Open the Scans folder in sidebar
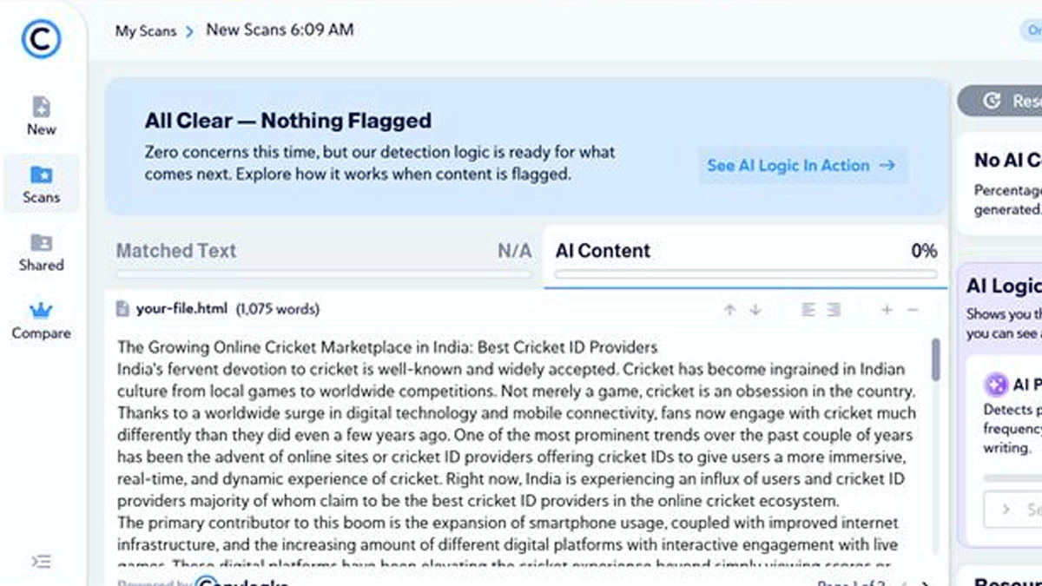Viewport: 1042px width, 586px height. click(41, 184)
